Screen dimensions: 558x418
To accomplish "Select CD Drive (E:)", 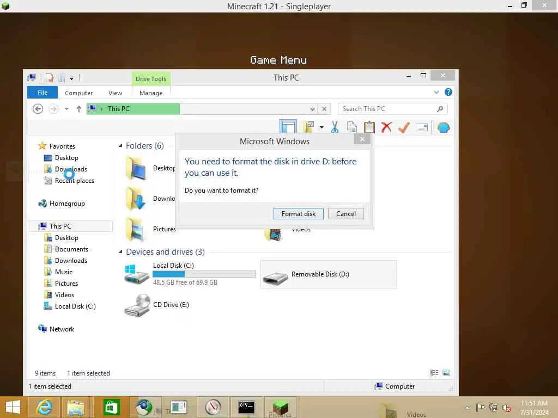I will [157, 305].
